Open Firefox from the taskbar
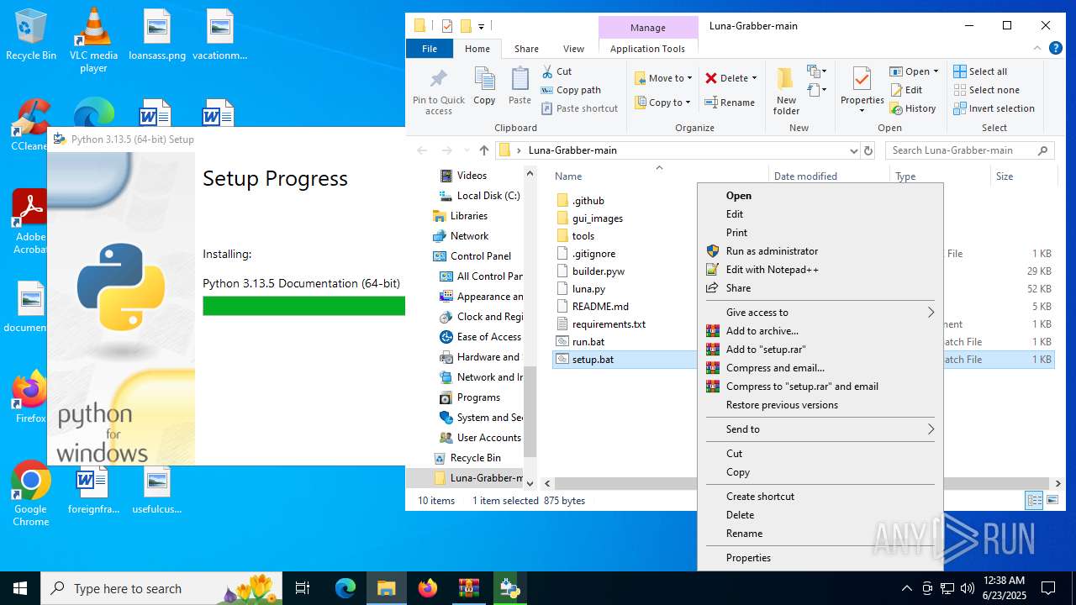Viewport: 1076px width, 605px height. coord(428,588)
